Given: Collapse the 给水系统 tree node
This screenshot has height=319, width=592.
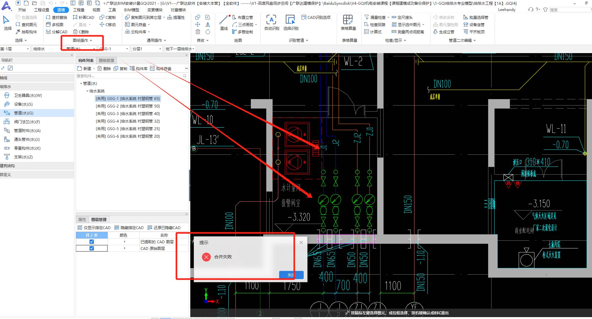Looking at the screenshot, I should tap(87, 91).
